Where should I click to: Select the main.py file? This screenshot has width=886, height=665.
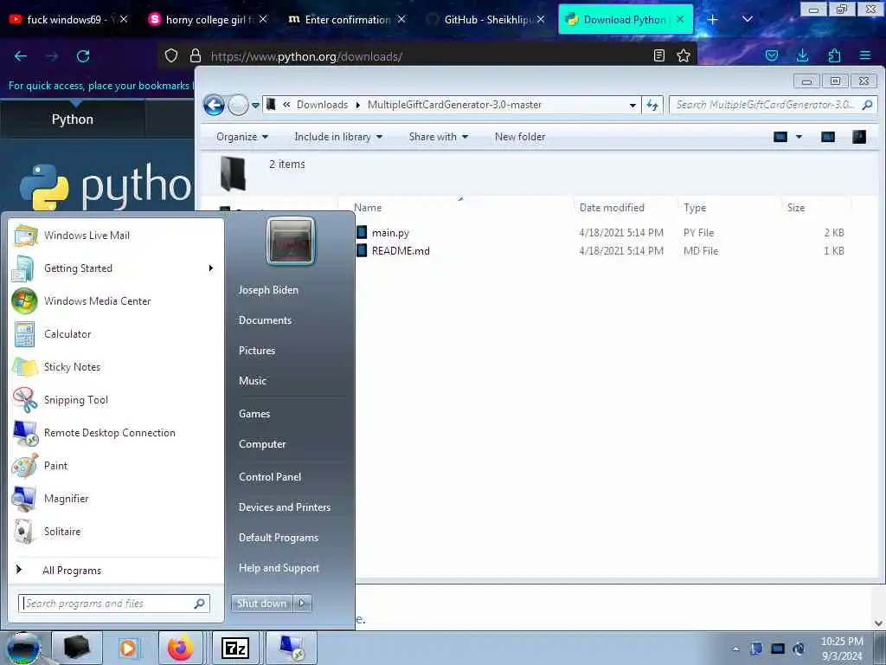[390, 232]
